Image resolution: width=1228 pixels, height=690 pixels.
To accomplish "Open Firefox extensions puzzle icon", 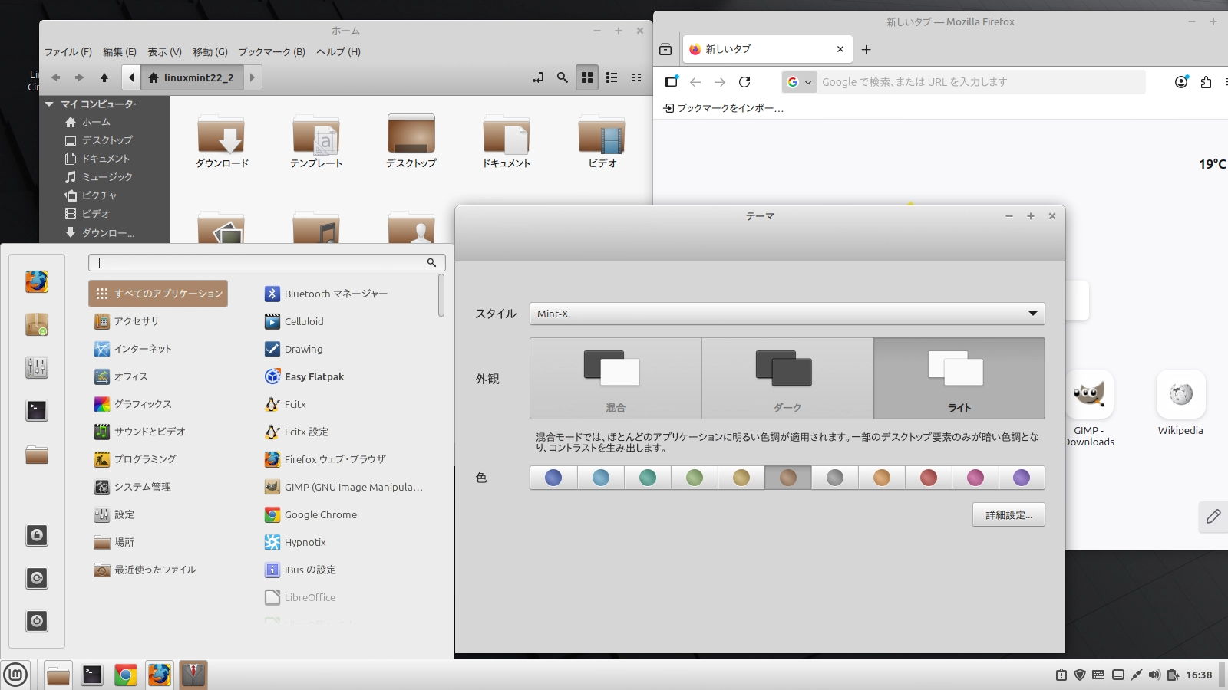I will click(x=1206, y=82).
